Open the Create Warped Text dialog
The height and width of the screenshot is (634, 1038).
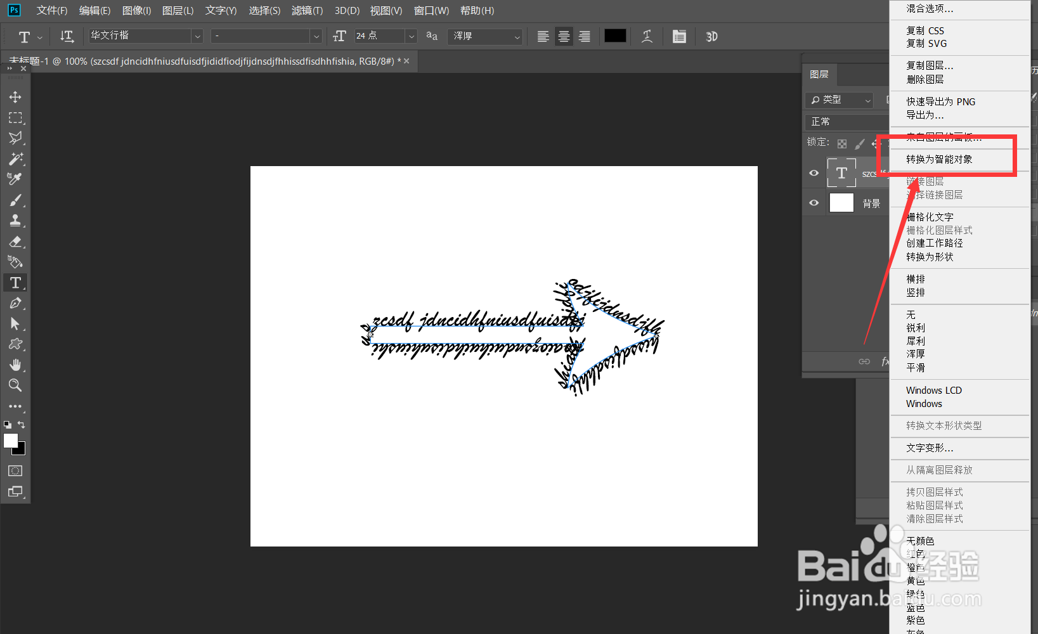click(647, 36)
